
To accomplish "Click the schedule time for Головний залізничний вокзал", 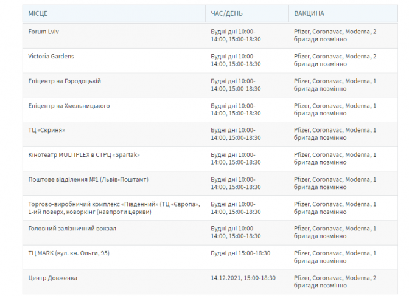I will pos(236,232).
